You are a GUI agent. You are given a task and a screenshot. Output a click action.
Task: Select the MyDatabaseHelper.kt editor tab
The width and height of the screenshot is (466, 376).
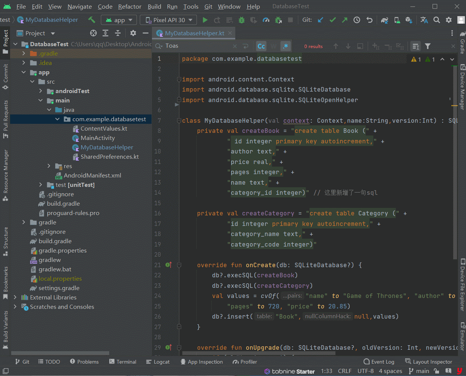pos(194,33)
